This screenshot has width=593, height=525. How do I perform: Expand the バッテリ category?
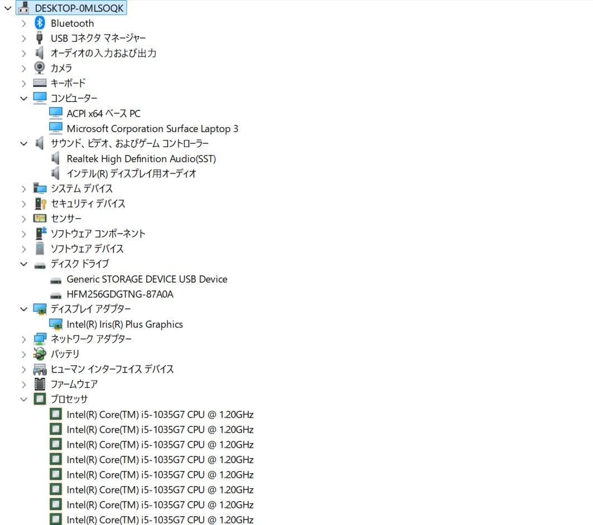(x=24, y=354)
